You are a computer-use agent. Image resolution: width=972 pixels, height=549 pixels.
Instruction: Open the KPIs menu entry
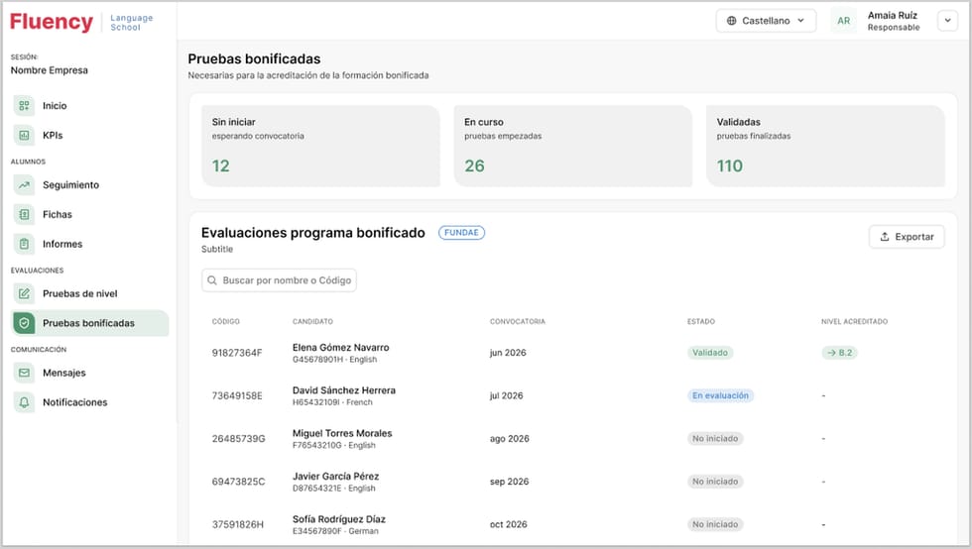[90, 135]
